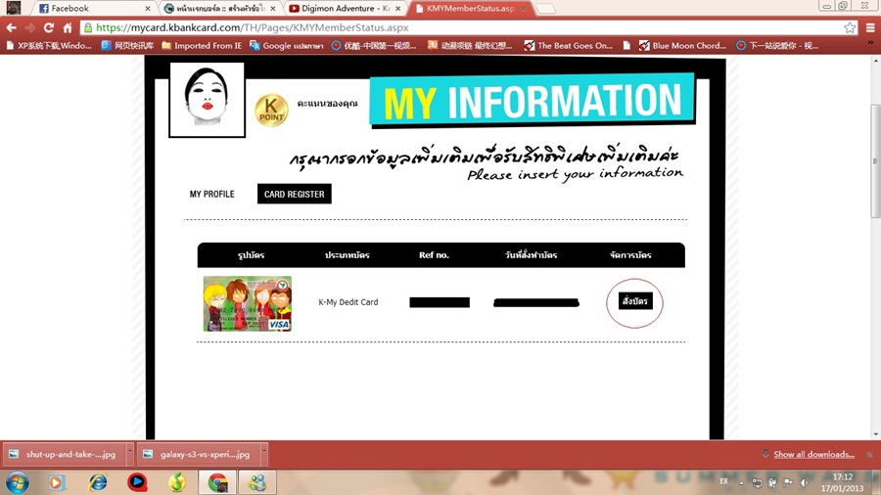
Task: Open the 下一站说爱你 bookmark
Action: click(777, 45)
